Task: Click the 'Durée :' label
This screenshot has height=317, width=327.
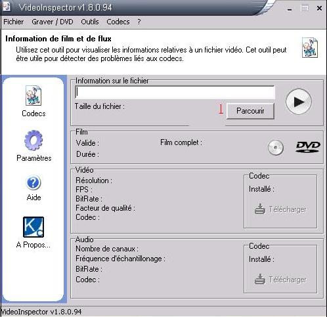Action: [87, 154]
